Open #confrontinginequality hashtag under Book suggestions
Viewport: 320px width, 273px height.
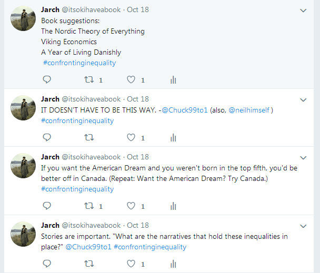click(x=79, y=63)
